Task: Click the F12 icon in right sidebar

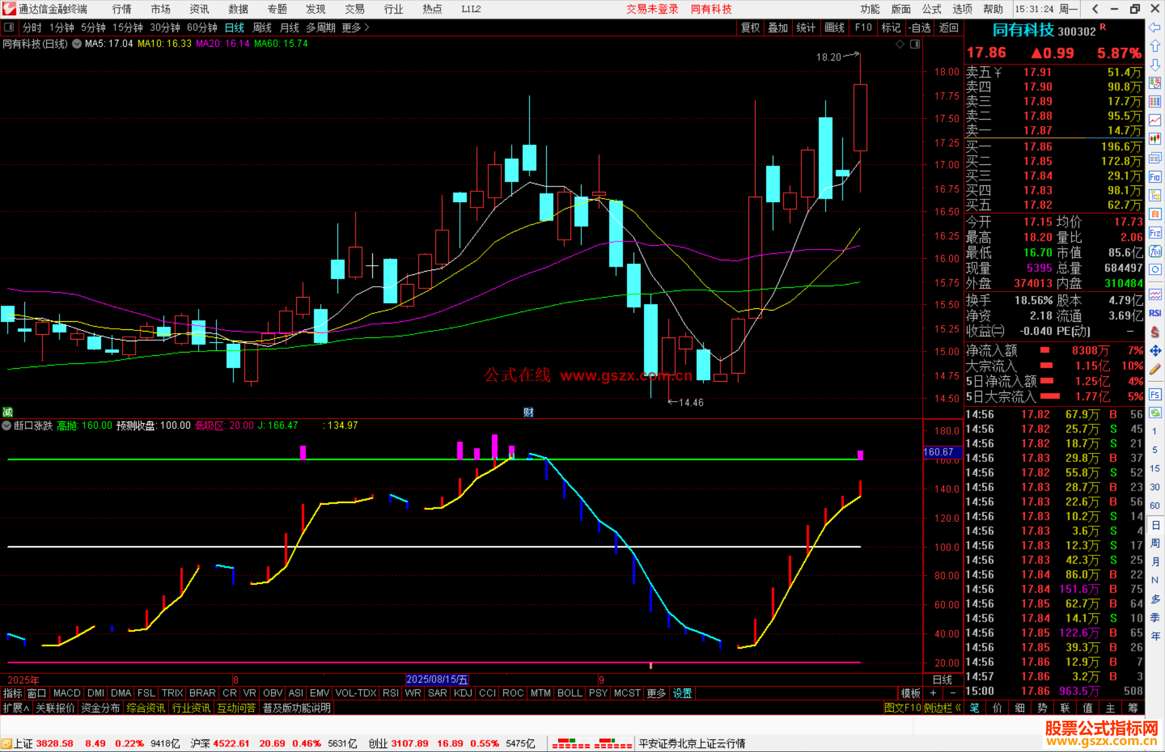Action: click(1155, 233)
